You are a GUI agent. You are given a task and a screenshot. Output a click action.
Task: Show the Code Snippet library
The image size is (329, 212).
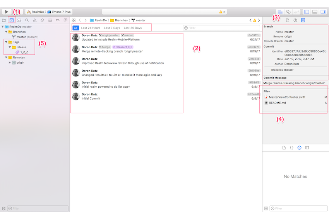coord(292,148)
